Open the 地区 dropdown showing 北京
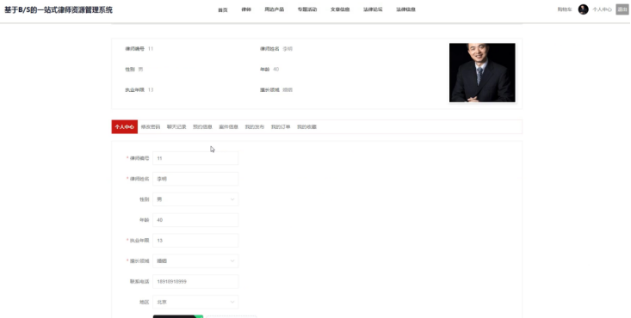The height and width of the screenshot is (318, 631). (195, 302)
